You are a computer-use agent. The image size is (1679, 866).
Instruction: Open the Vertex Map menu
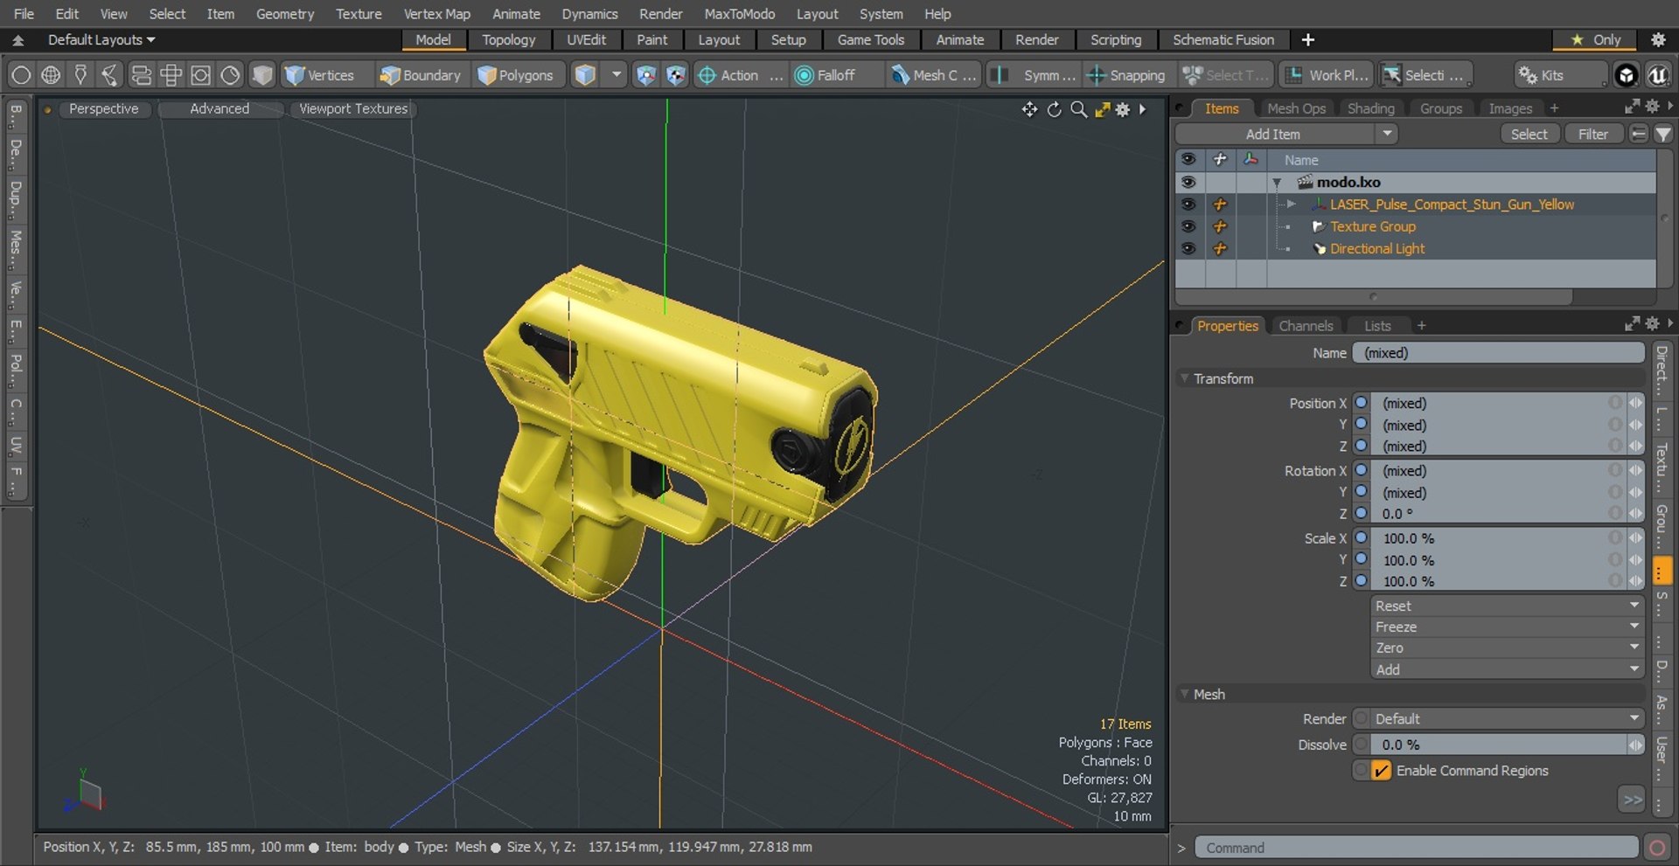click(436, 13)
